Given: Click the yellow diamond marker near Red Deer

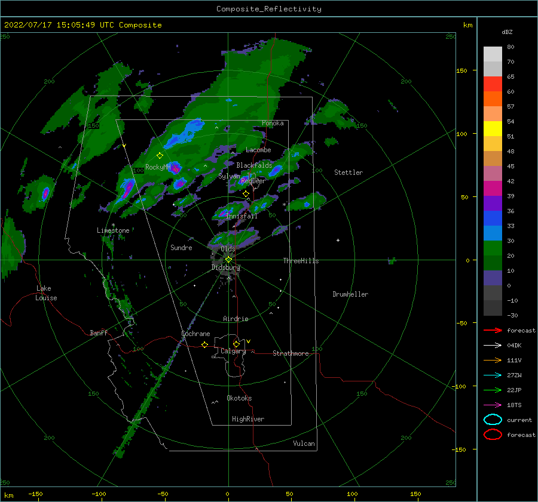Looking at the screenshot, I should 246,194.
